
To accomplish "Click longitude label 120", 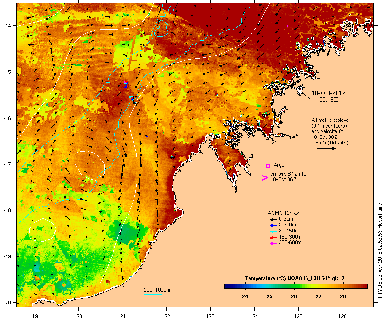I will click(78, 316).
